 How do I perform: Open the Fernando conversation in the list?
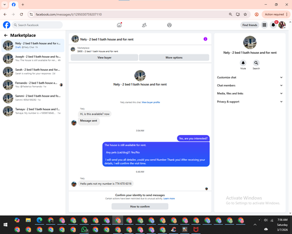tap(33, 85)
